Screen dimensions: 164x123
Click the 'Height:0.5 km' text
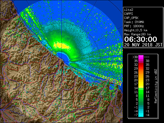pos(136,30)
